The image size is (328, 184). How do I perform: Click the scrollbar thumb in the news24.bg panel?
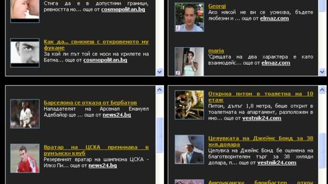(159, 135)
